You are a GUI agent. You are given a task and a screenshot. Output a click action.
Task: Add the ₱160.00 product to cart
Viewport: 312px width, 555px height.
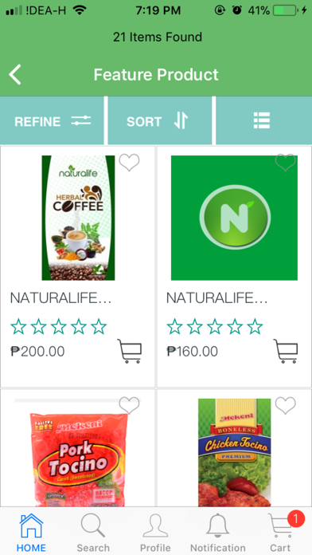[x=286, y=351]
